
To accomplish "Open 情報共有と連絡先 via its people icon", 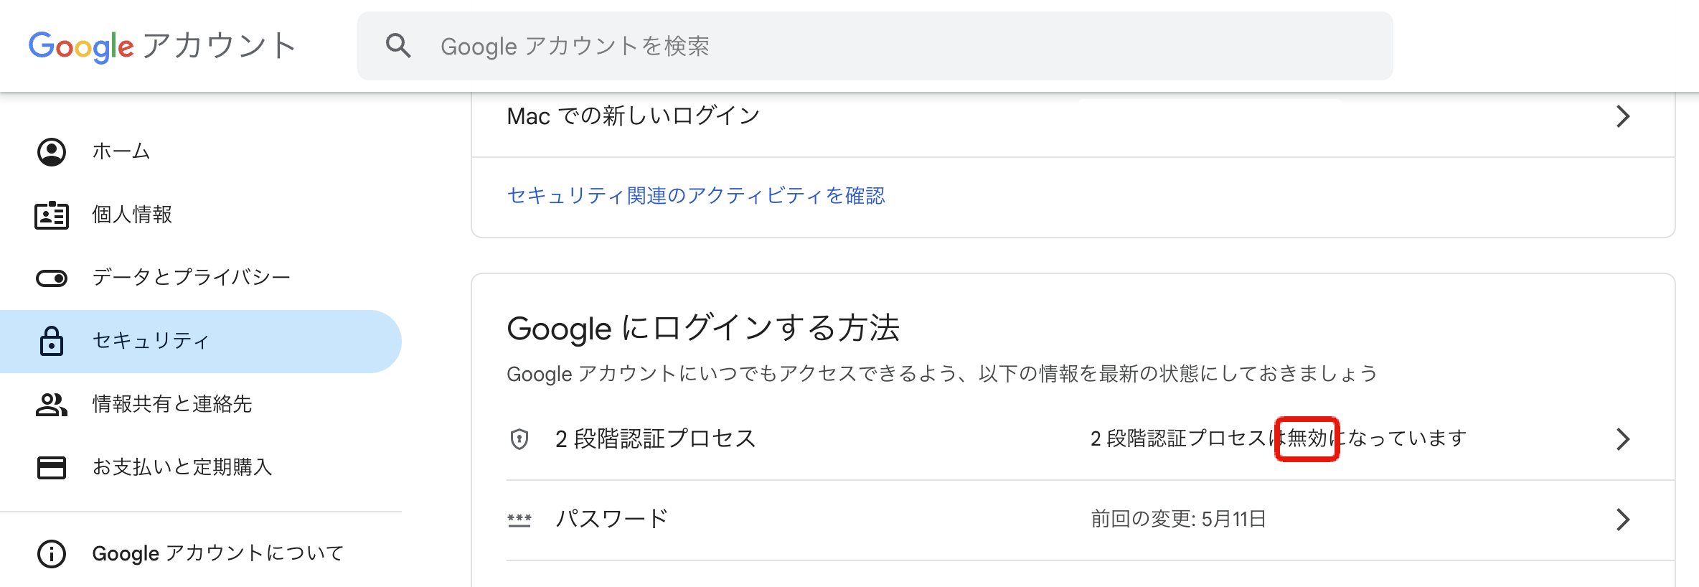I will tap(51, 404).
